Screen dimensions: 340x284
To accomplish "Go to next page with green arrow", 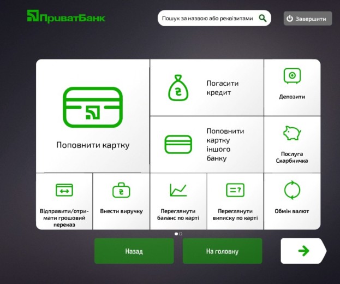I will pyautogui.click(x=303, y=251).
